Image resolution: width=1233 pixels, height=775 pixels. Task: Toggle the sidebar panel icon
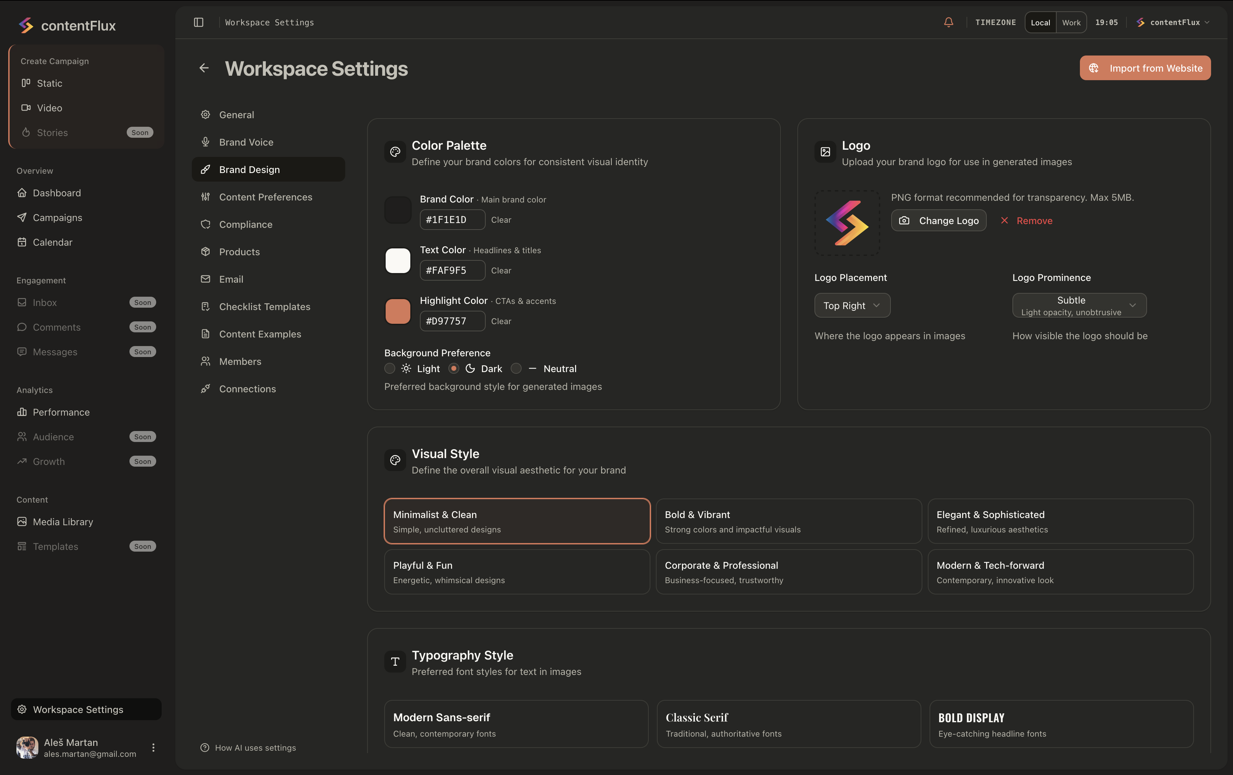199,22
